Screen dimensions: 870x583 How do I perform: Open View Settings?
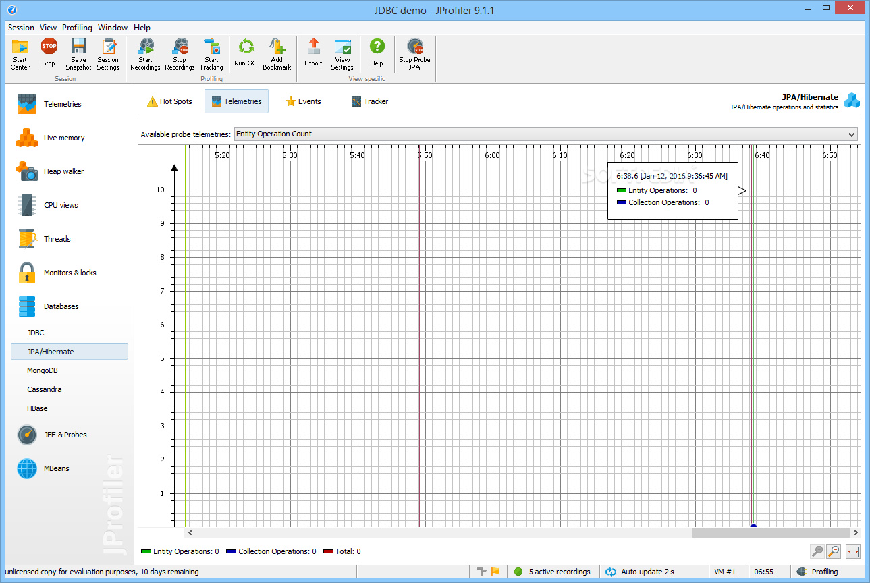point(342,54)
